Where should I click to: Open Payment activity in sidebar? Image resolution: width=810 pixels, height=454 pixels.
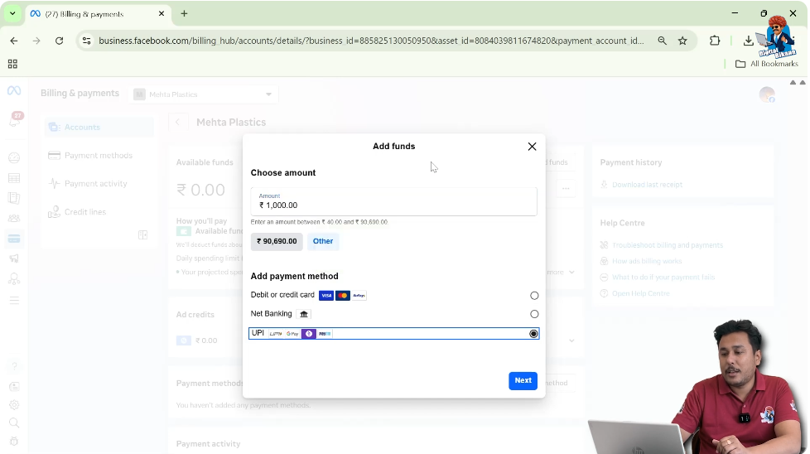tap(99, 183)
